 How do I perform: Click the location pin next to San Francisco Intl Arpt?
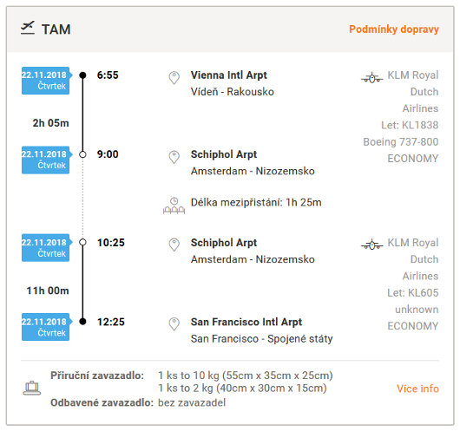coord(174,324)
